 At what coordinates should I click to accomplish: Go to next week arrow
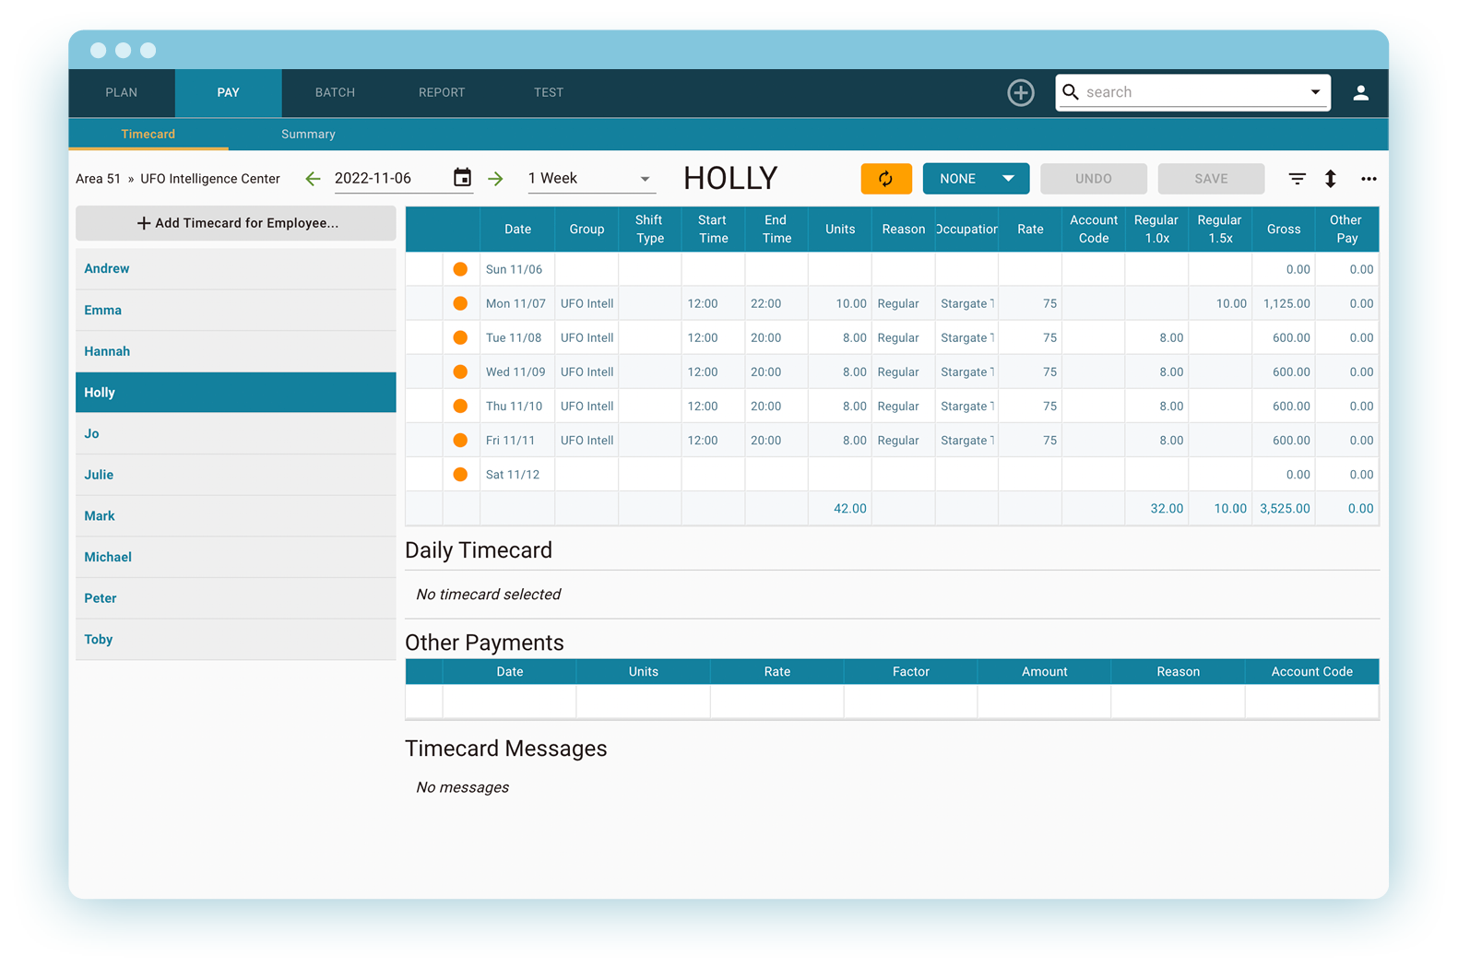[x=496, y=179]
